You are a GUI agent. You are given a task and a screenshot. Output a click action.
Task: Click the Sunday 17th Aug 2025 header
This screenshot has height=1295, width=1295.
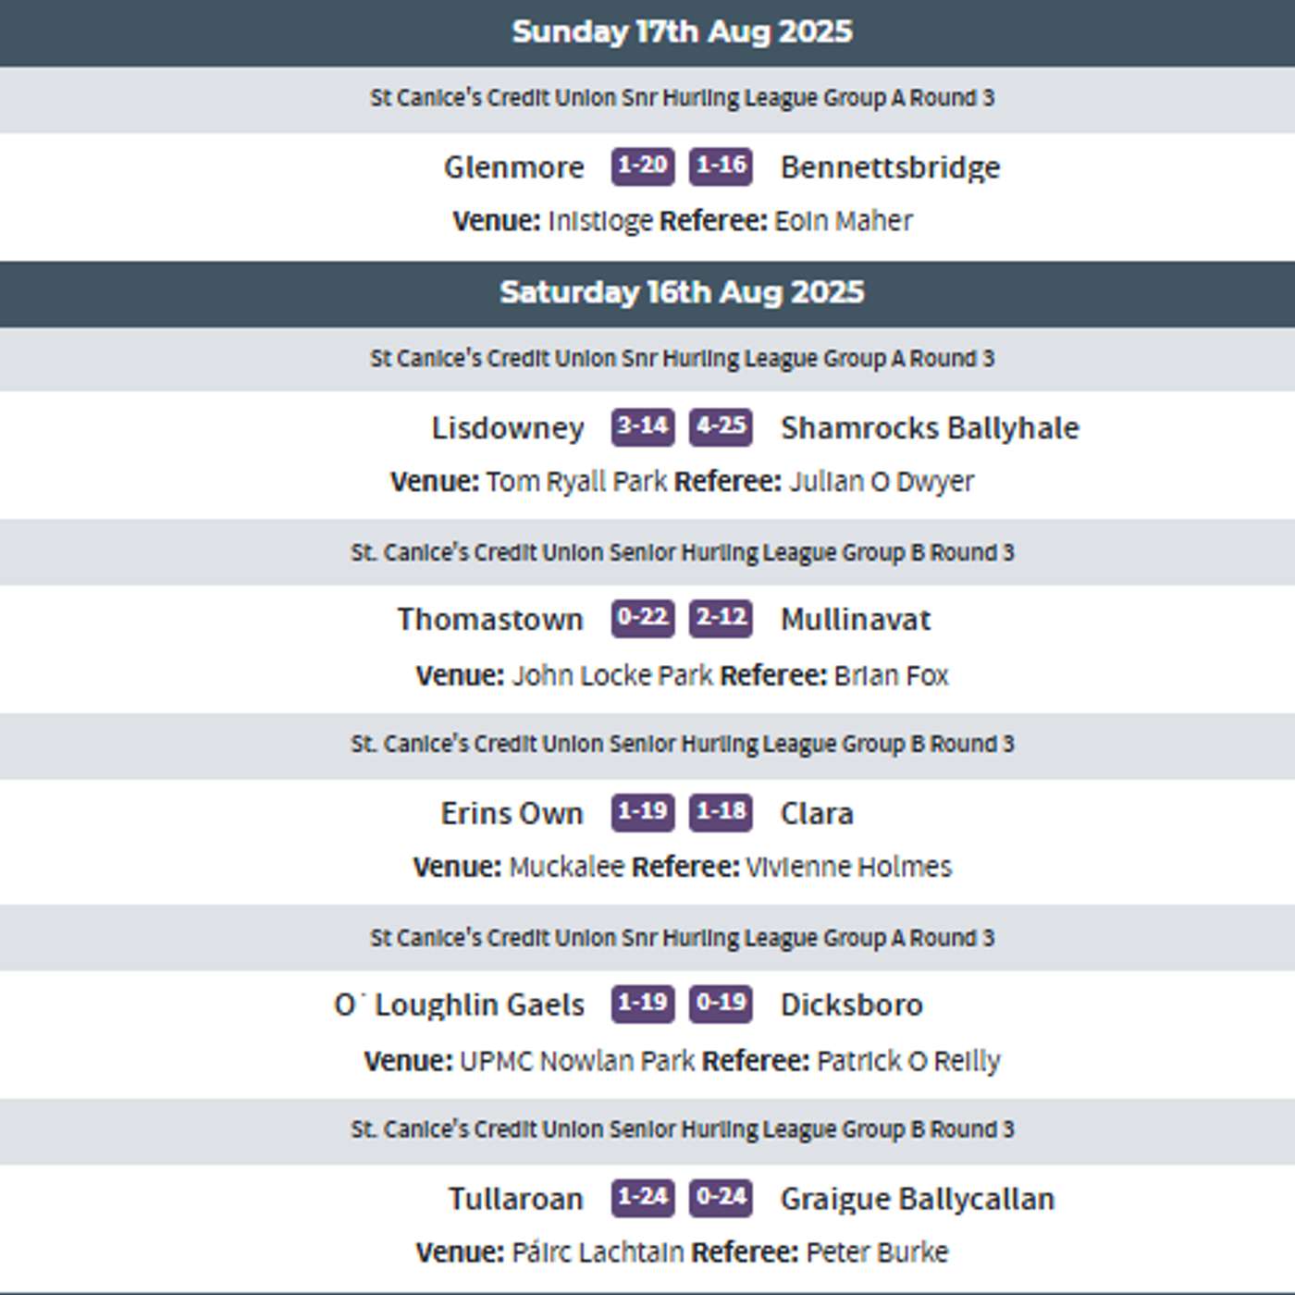(x=682, y=31)
